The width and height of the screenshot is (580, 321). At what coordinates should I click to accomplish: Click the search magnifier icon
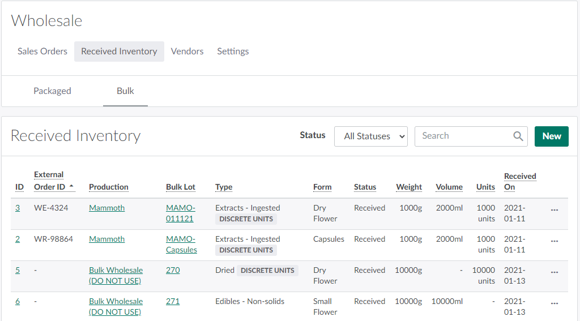[x=518, y=136]
